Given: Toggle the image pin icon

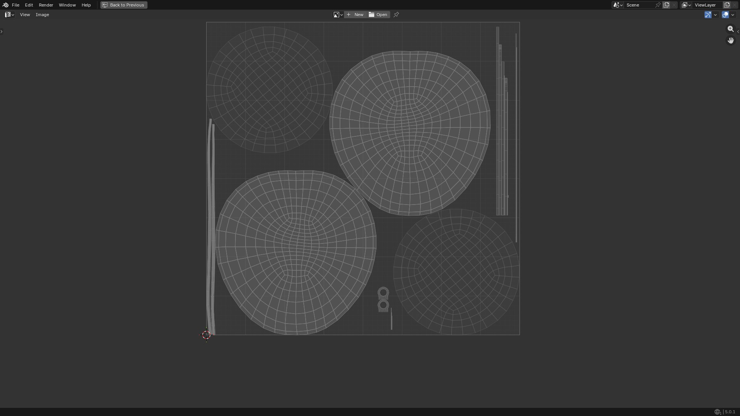Looking at the screenshot, I should pos(396,15).
